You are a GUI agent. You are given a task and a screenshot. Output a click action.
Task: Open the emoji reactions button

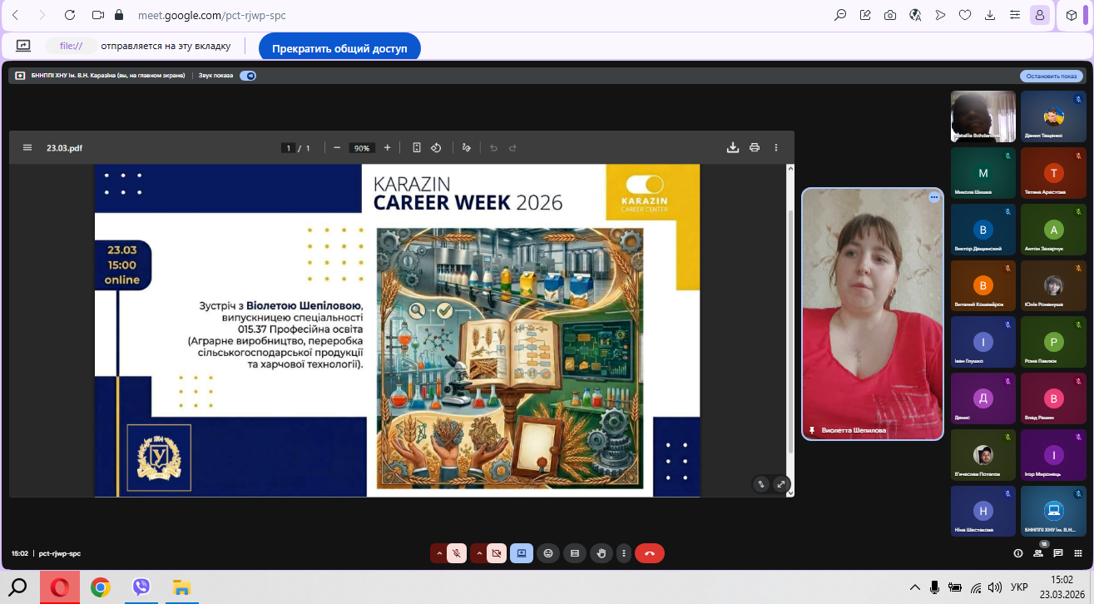click(x=547, y=553)
